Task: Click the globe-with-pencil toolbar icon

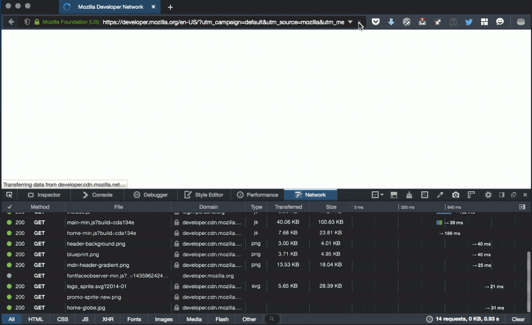Action: [406, 22]
